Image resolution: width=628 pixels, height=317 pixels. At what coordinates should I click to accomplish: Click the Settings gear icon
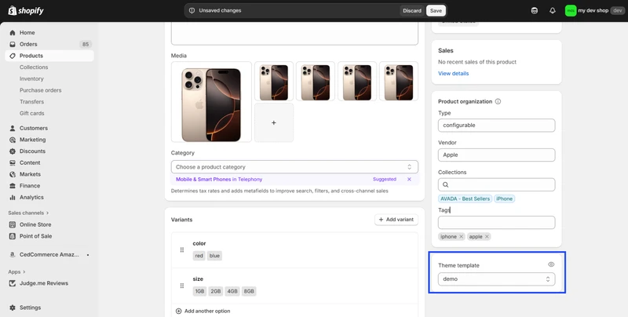point(13,308)
